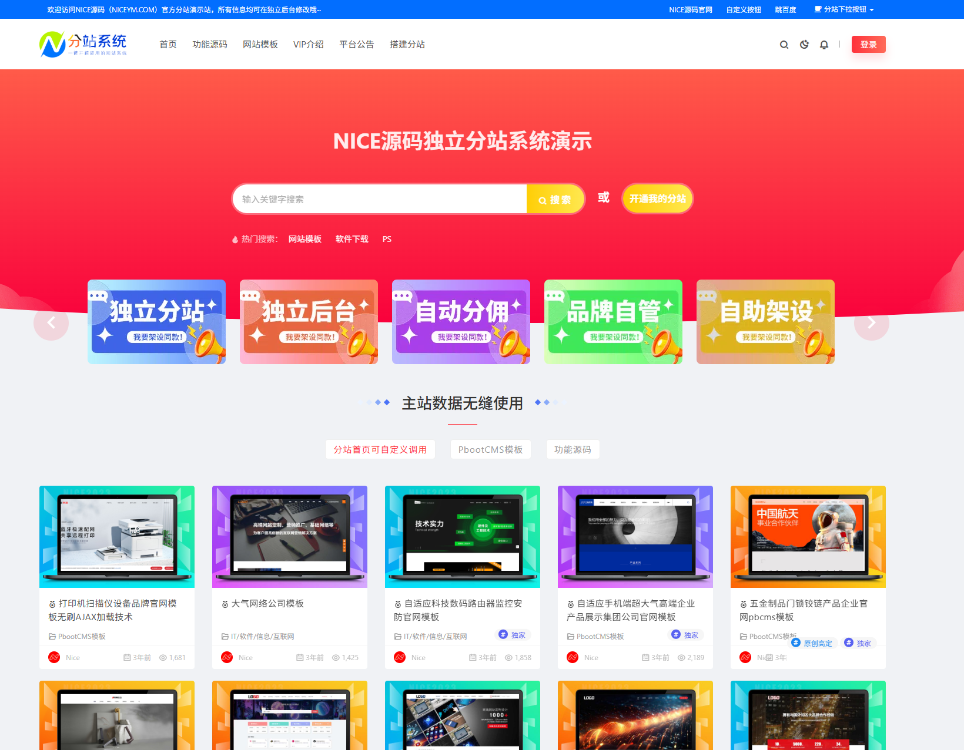The image size is (964, 750).
Task: Switch to the PbootCMS模板 tab
Action: click(x=491, y=449)
